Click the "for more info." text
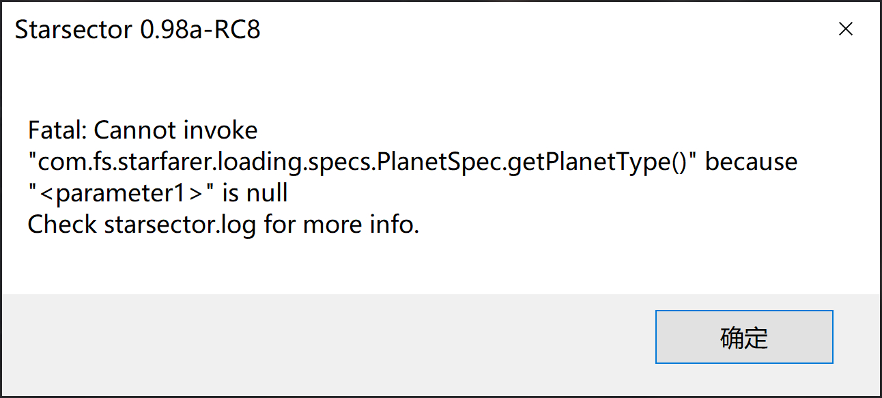Image resolution: width=882 pixels, height=398 pixels. pyautogui.click(x=341, y=225)
